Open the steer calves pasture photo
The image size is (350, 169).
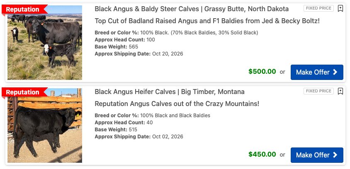45,46
